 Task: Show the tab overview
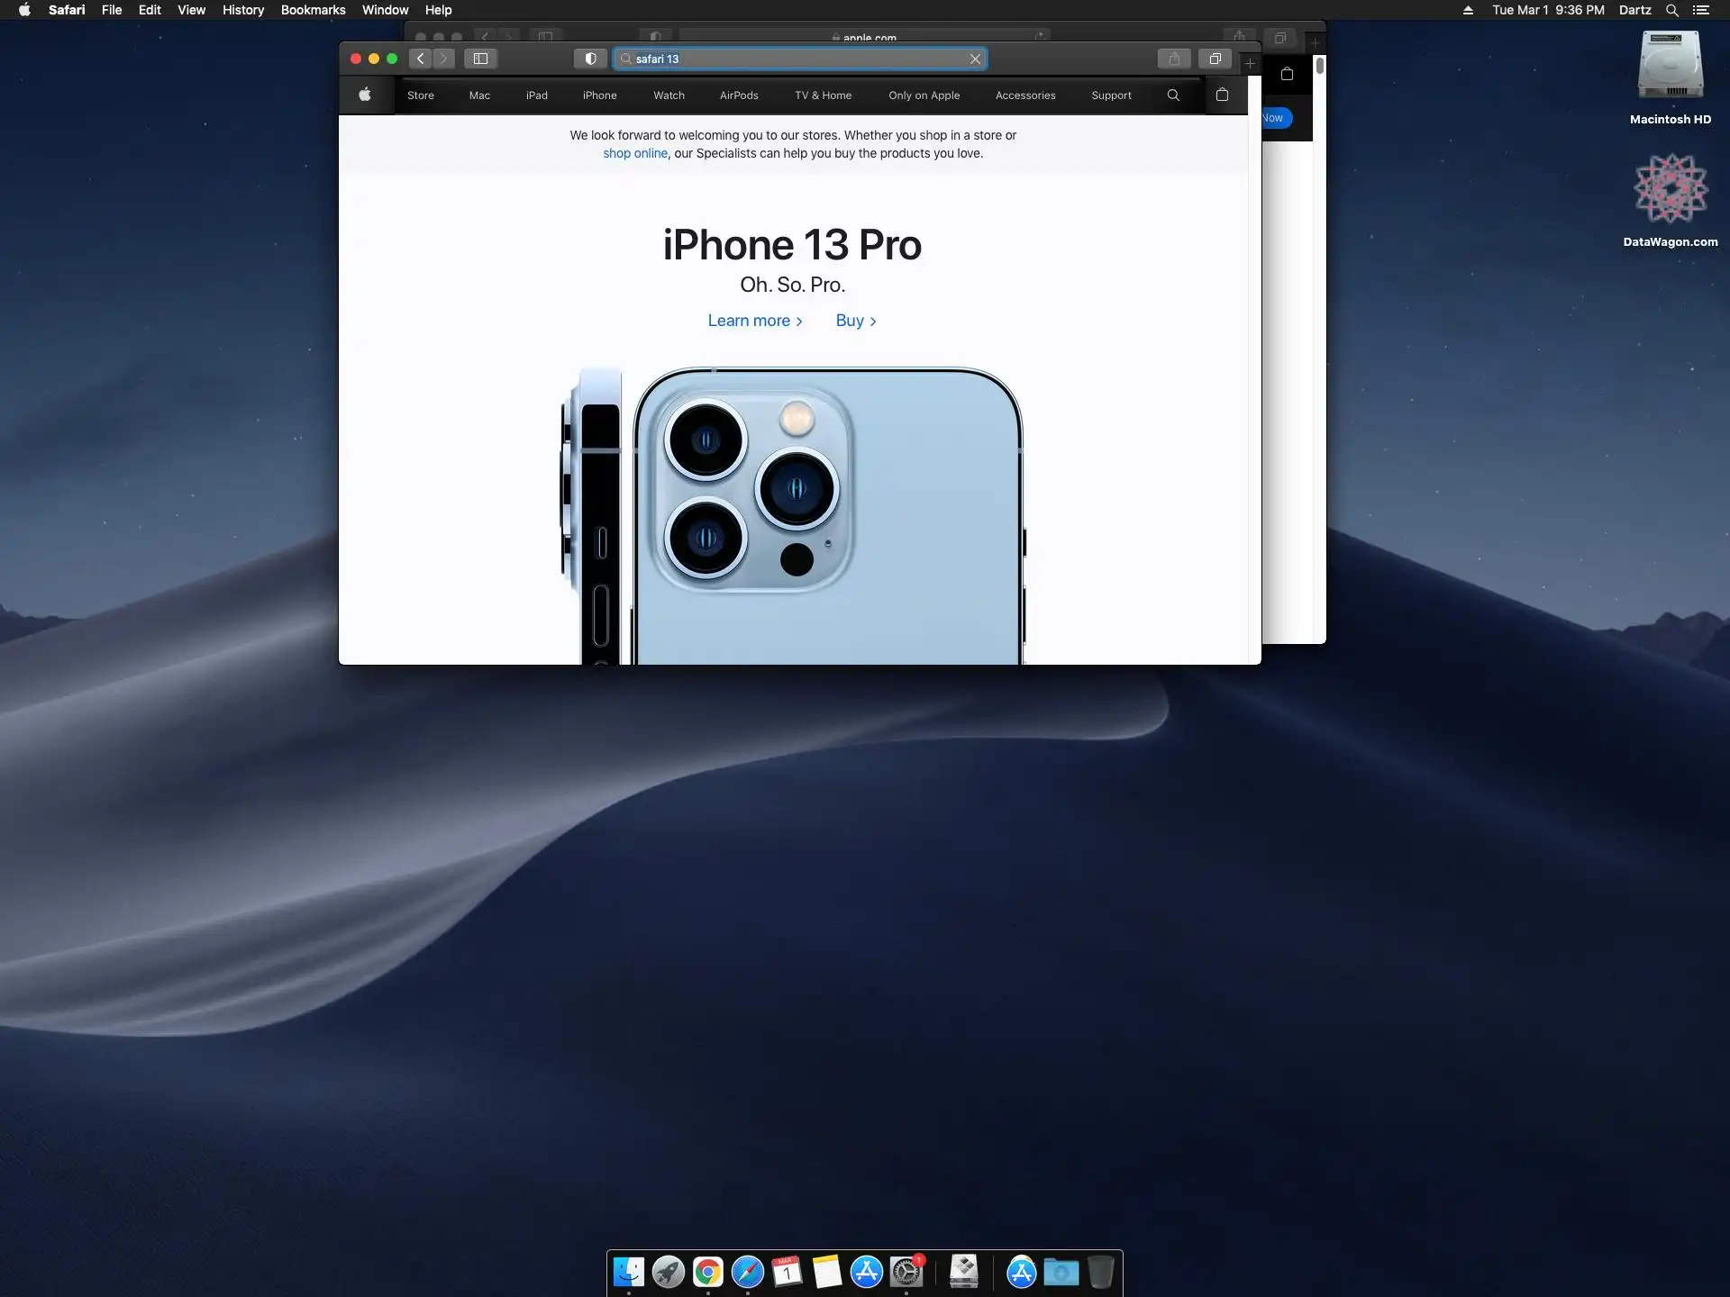click(x=1215, y=59)
